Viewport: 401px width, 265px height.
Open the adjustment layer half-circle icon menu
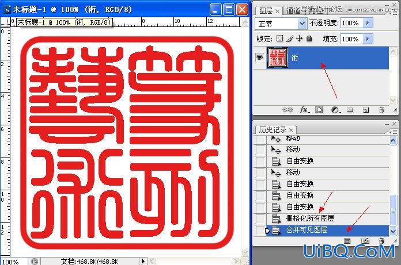(335, 110)
